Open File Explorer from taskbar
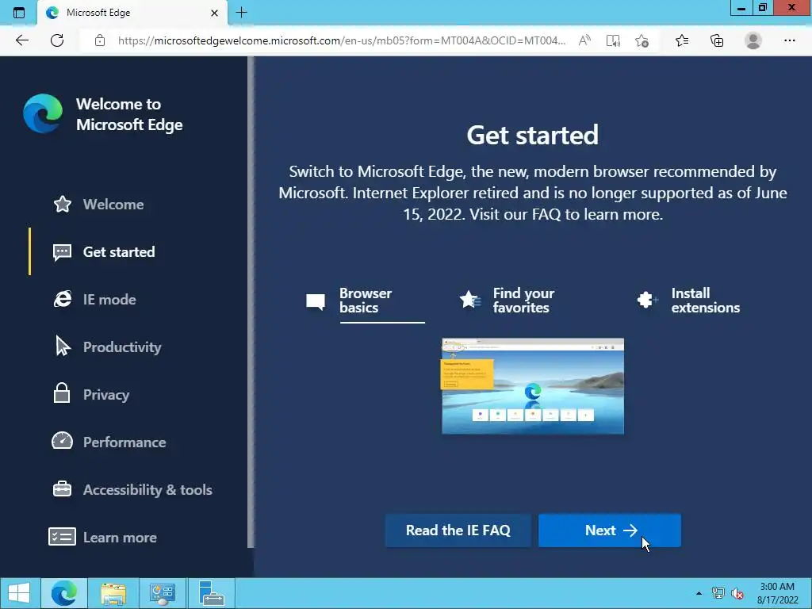Image resolution: width=812 pixels, height=609 pixels. (113, 594)
